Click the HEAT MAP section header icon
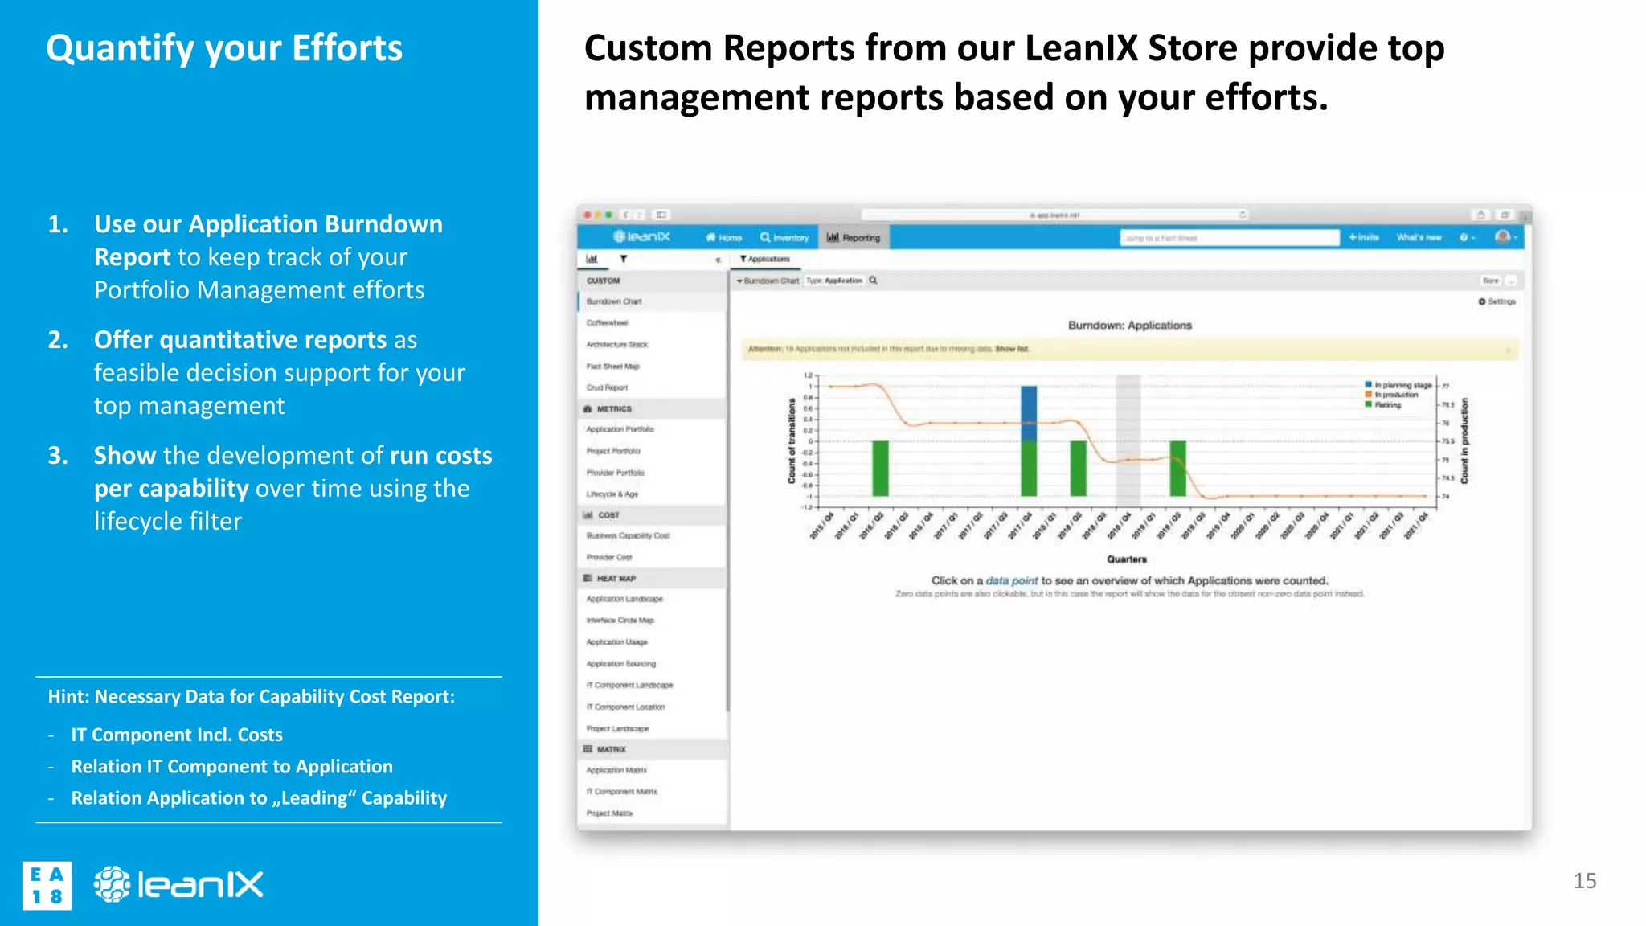Image resolution: width=1646 pixels, height=926 pixels. pyautogui.click(x=588, y=578)
